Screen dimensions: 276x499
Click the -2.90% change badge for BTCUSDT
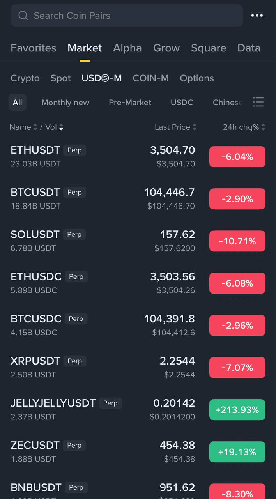point(237,199)
